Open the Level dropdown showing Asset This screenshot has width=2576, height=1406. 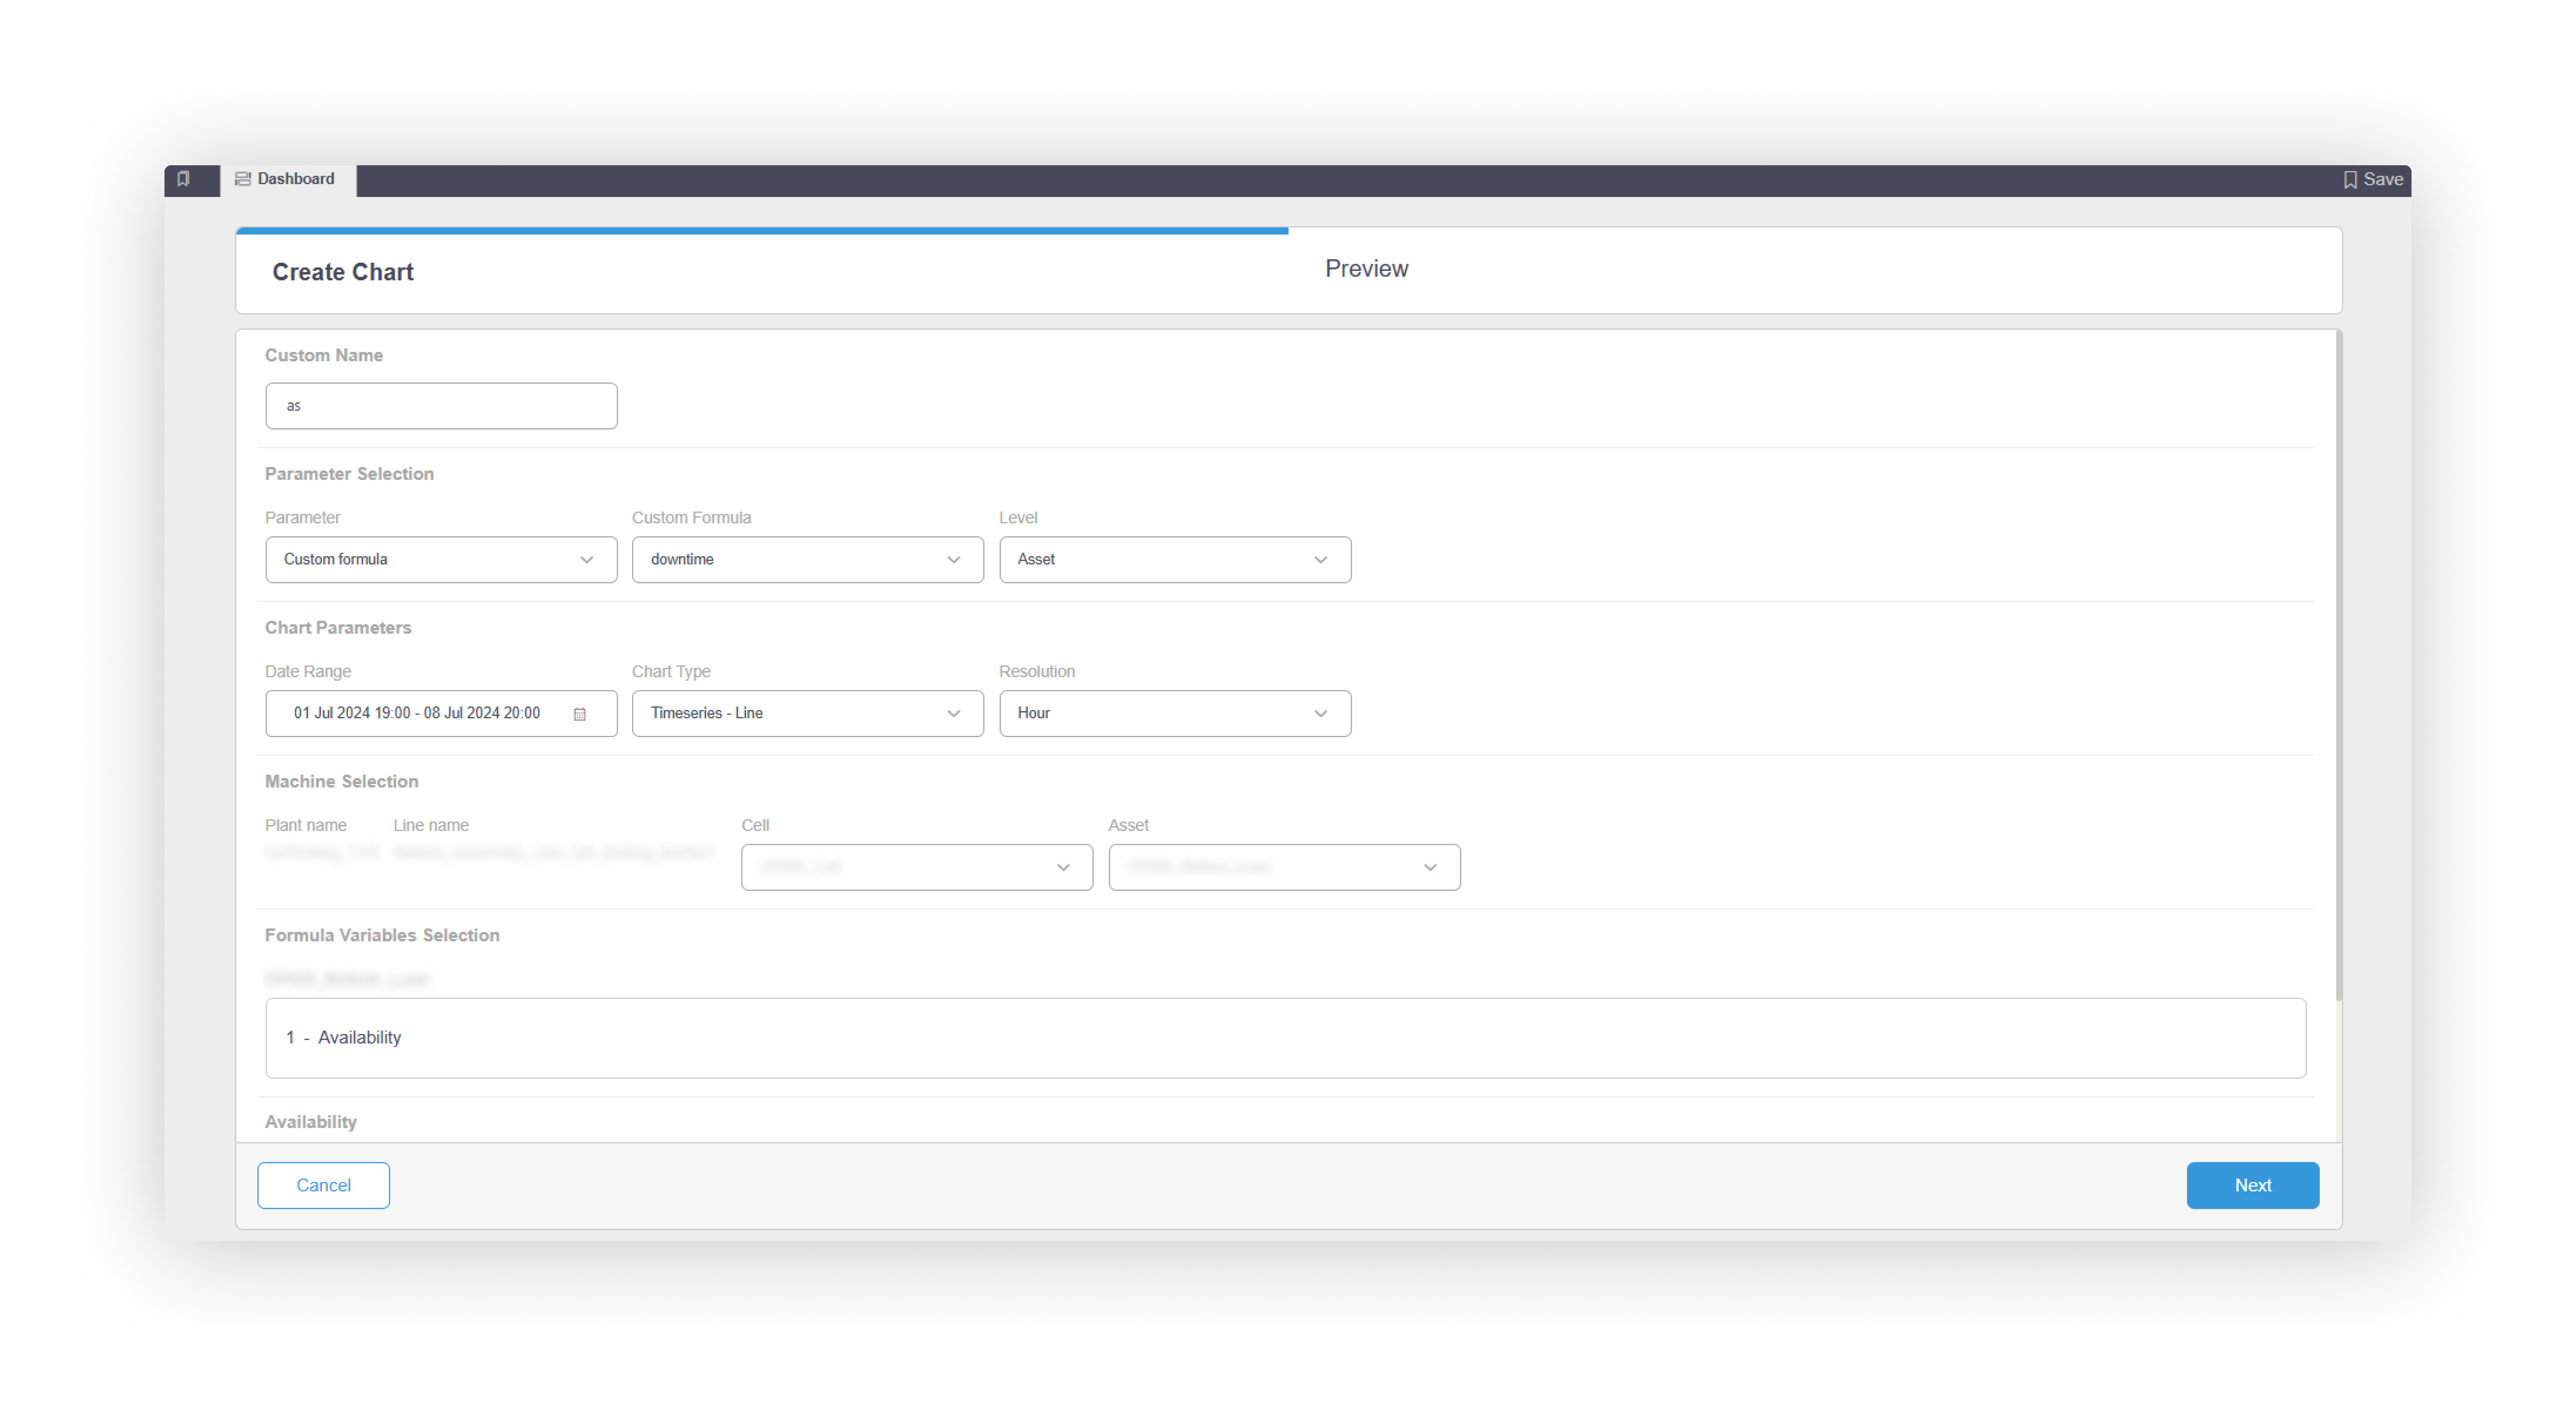(x=1175, y=560)
